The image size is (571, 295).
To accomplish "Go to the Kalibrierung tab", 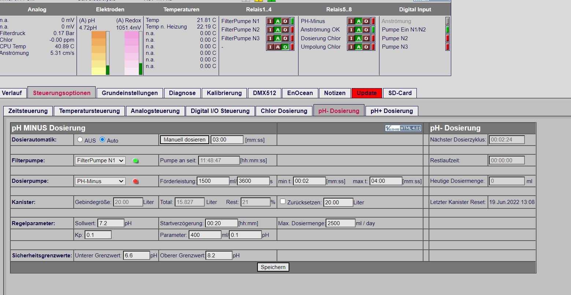I will [x=224, y=93].
